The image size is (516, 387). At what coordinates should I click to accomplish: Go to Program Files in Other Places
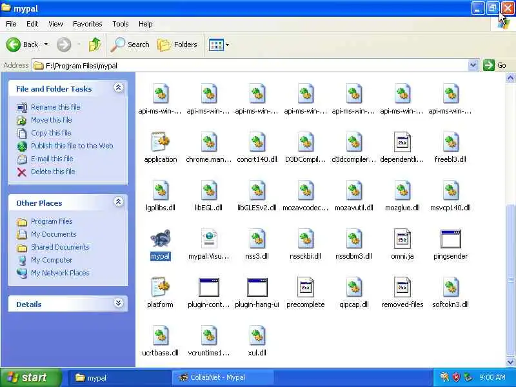[x=52, y=221]
